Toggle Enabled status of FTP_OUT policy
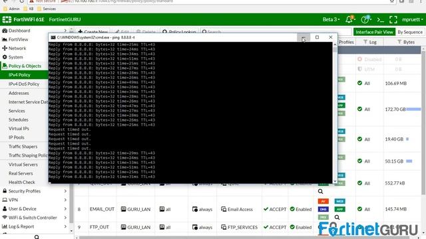 click(301, 227)
